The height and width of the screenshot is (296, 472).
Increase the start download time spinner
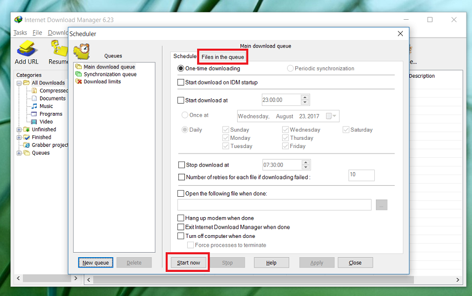pos(305,98)
